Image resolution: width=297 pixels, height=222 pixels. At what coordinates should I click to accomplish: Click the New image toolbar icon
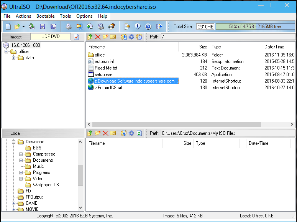(8, 27)
